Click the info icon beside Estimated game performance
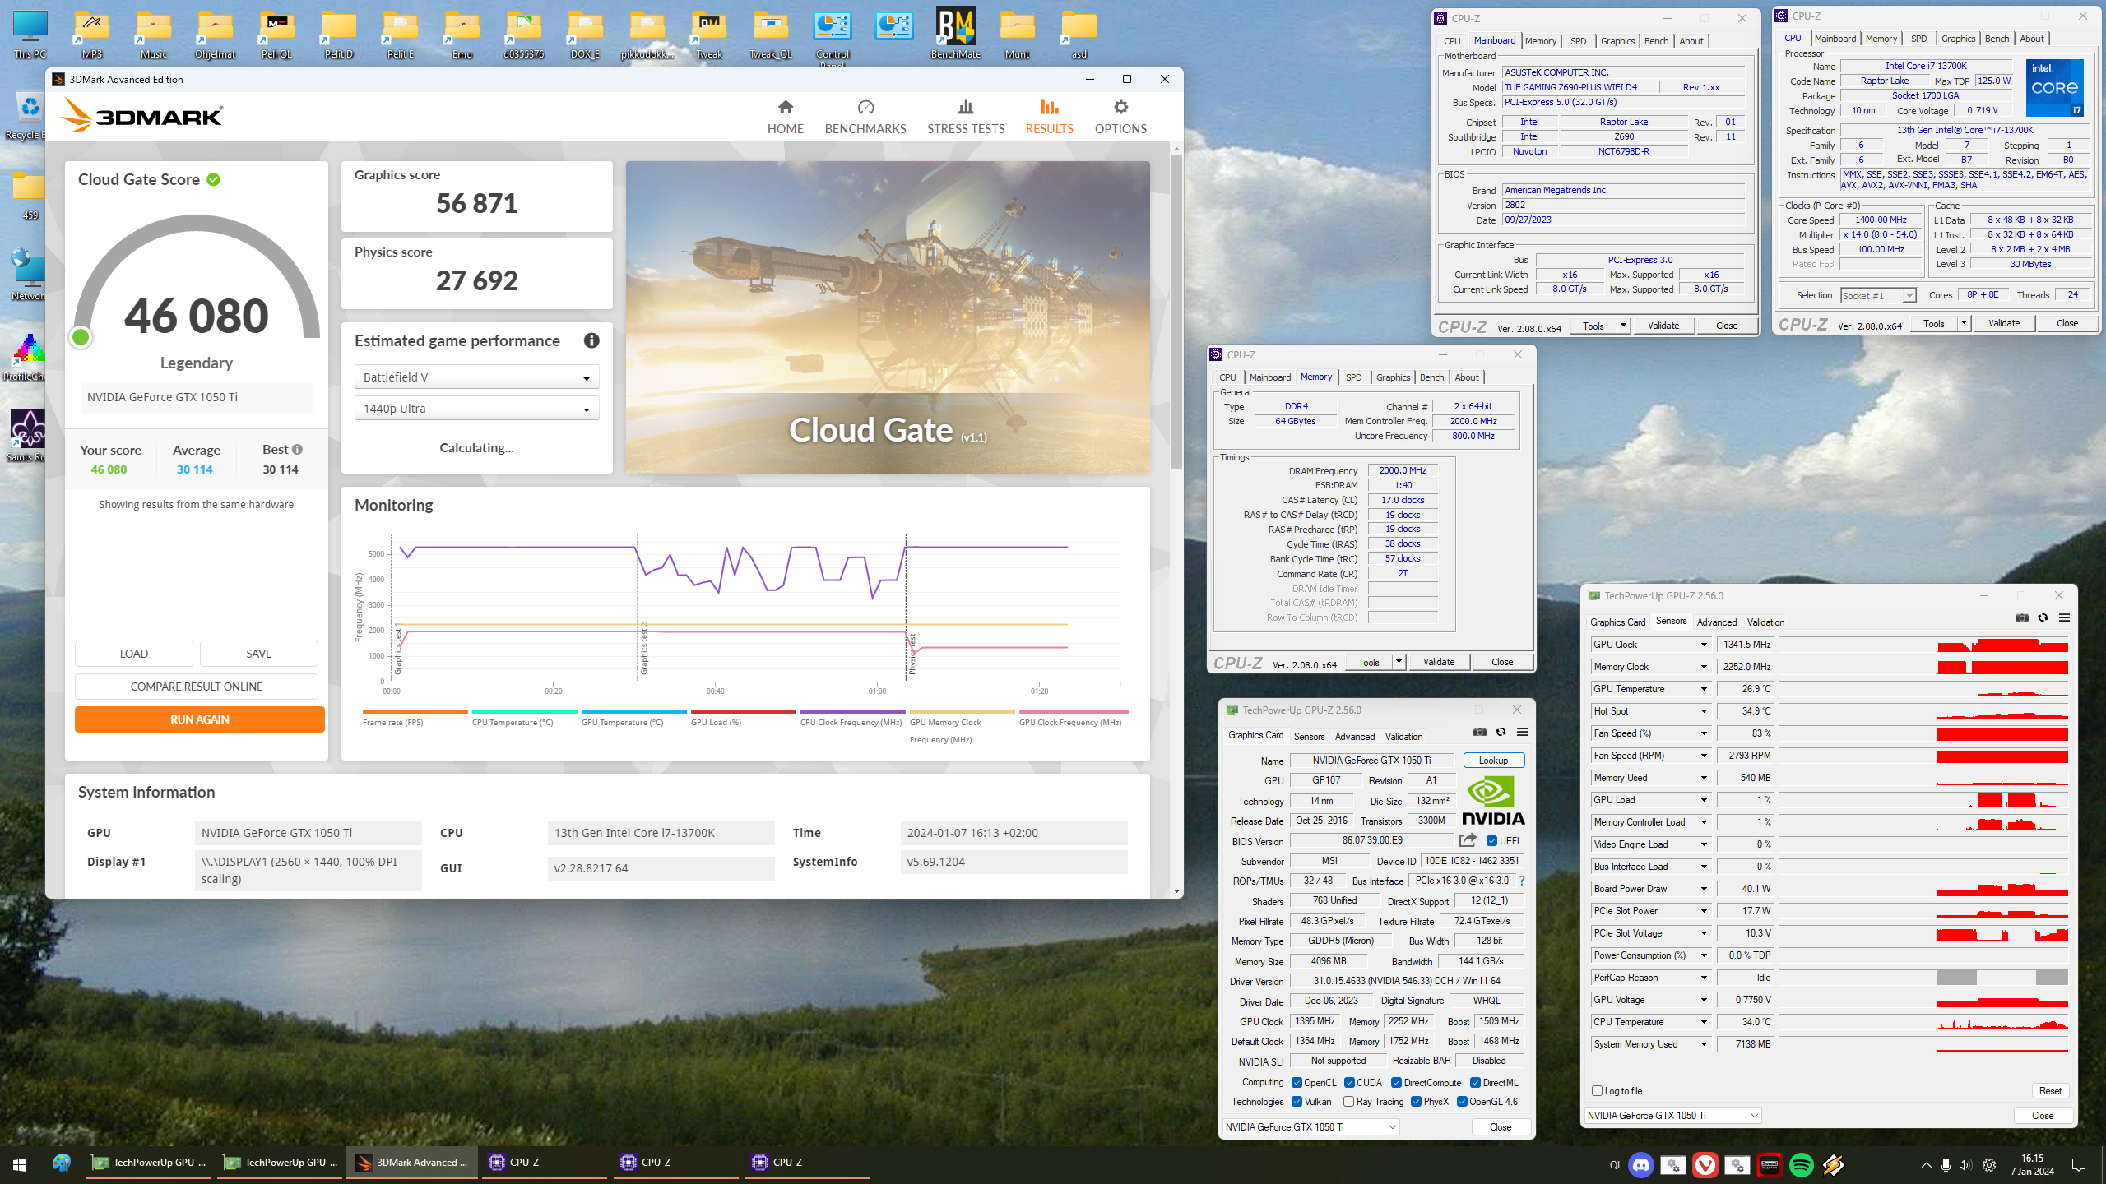Screen dimensions: 2106x1184 click(x=591, y=340)
